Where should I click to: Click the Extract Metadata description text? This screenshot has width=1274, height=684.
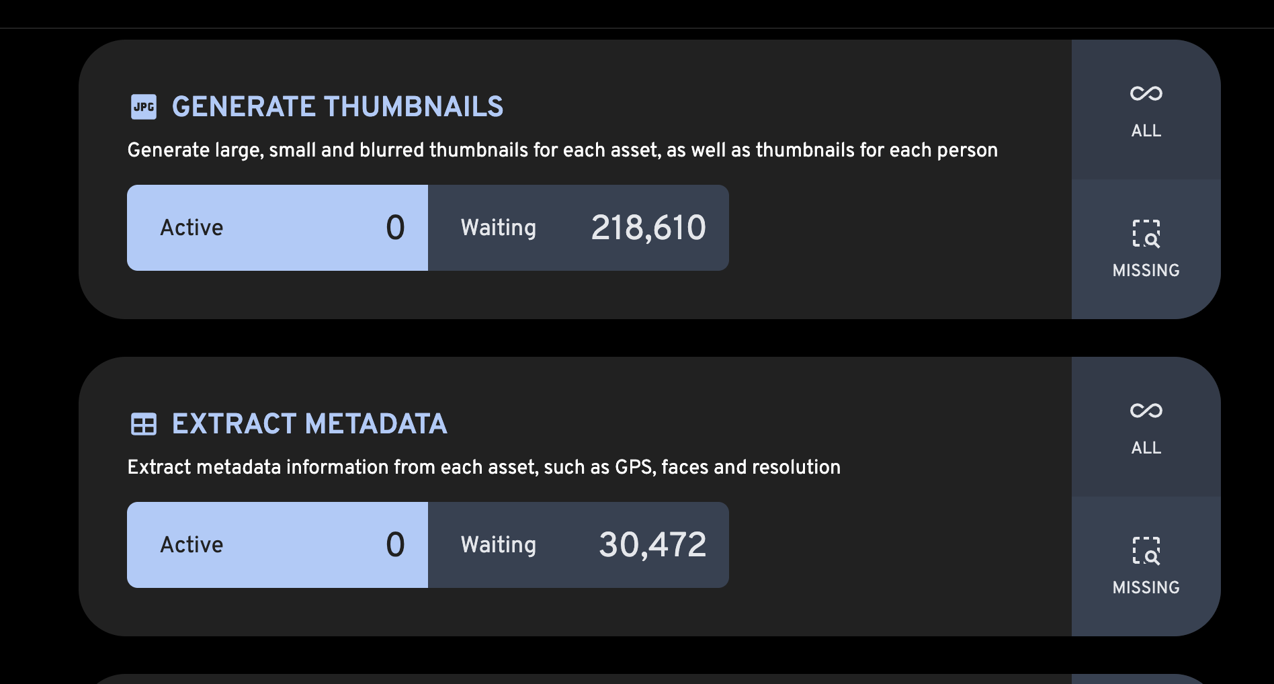[x=484, y=467]
